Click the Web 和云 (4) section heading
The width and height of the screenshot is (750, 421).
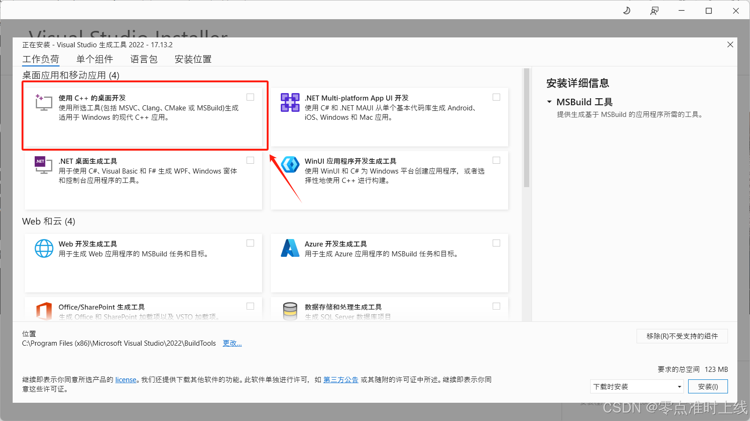click(49, 221)
